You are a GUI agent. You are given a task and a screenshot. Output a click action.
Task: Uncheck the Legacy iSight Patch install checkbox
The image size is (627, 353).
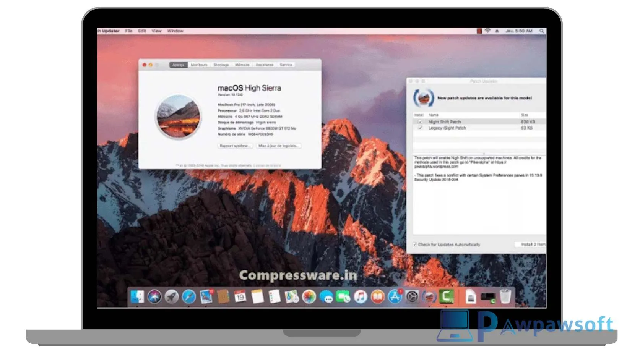click(420, 128)
